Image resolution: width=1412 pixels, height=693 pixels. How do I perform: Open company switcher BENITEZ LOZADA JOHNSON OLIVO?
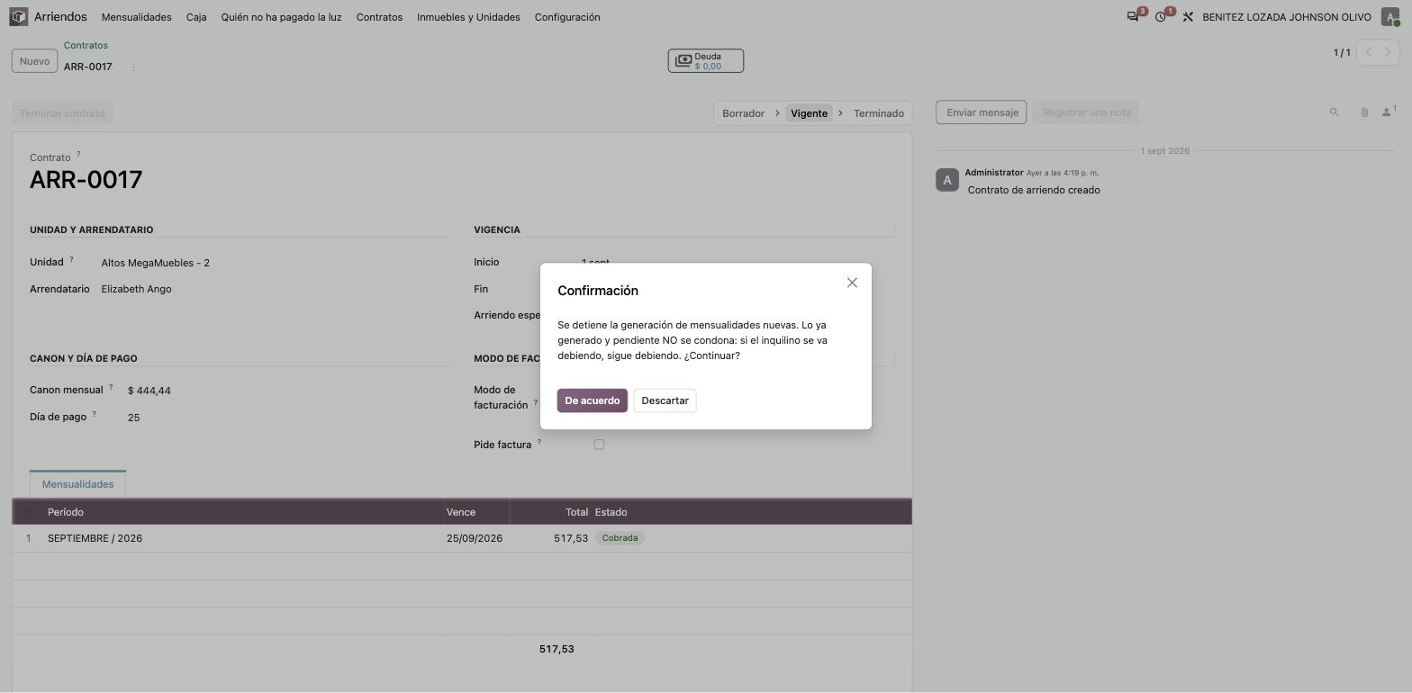(1287, 17)
